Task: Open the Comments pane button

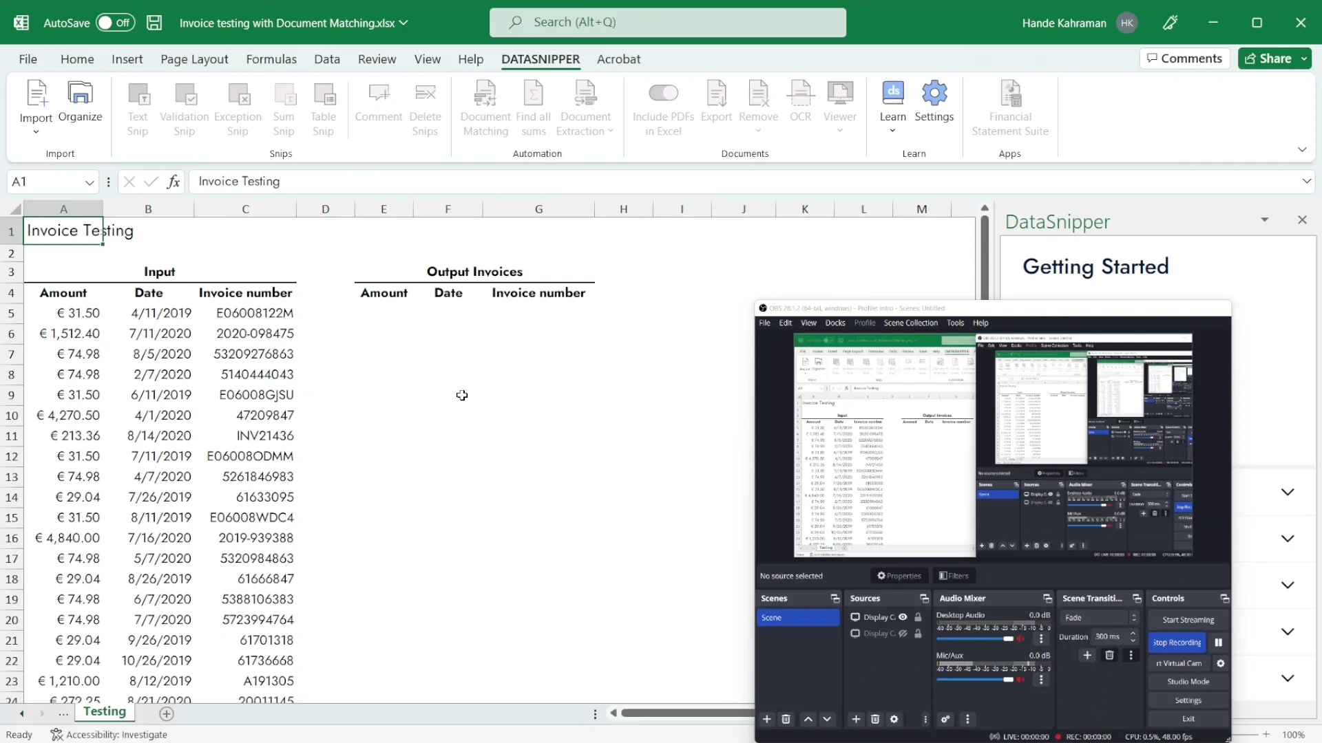Action: click(1184, 58)
